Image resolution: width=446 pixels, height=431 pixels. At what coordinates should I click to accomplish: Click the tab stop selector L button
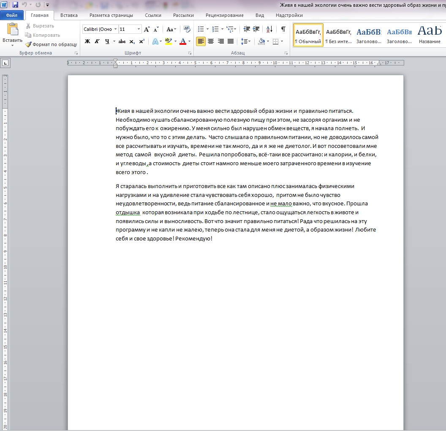point(5,63)
